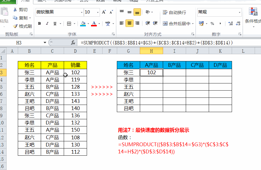
Task: Open the number format (常规) dropdown
Action: click(x=239, y=12)
